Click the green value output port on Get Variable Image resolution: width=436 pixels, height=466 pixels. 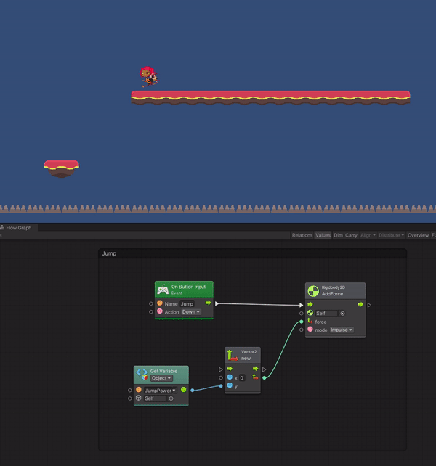point(183,390)
